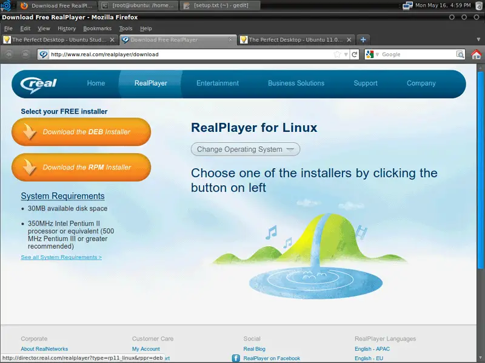Close the Download Free RealPlayer tab
The height and width of the screenshot is (363, 485).
[230, 40]
